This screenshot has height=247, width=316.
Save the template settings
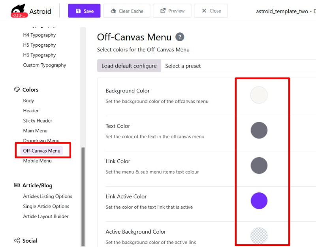pos(84,11)
